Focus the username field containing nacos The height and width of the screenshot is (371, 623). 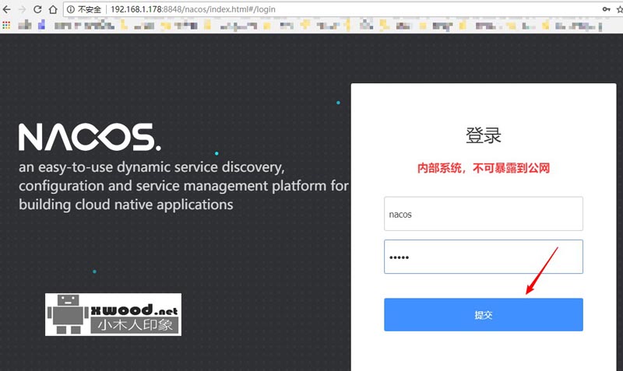click(x=483, y=214)
